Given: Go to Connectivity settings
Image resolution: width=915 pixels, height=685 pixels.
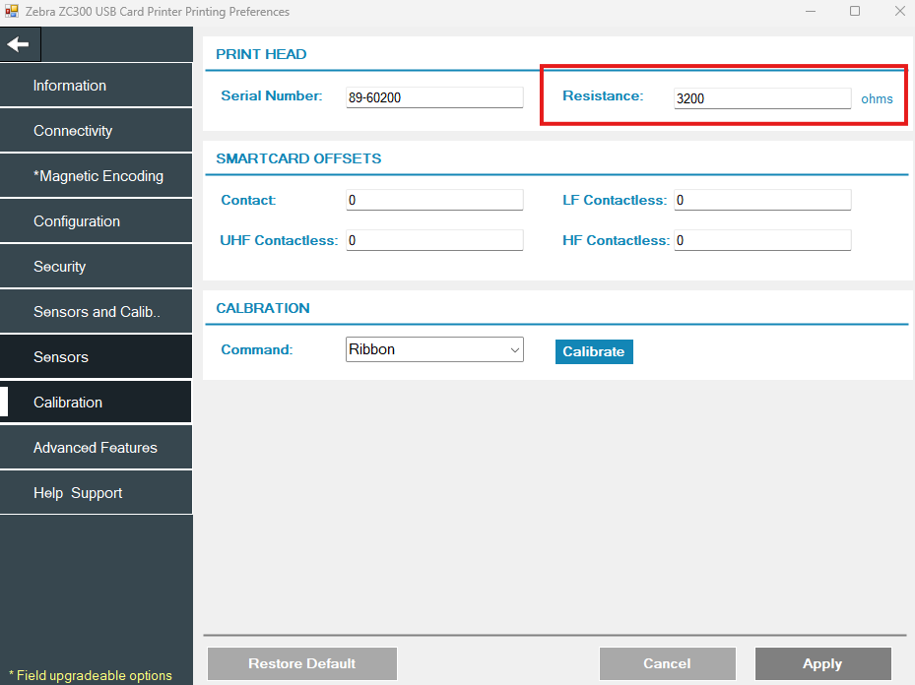Looking at the screenshot, I should [96, 131].
